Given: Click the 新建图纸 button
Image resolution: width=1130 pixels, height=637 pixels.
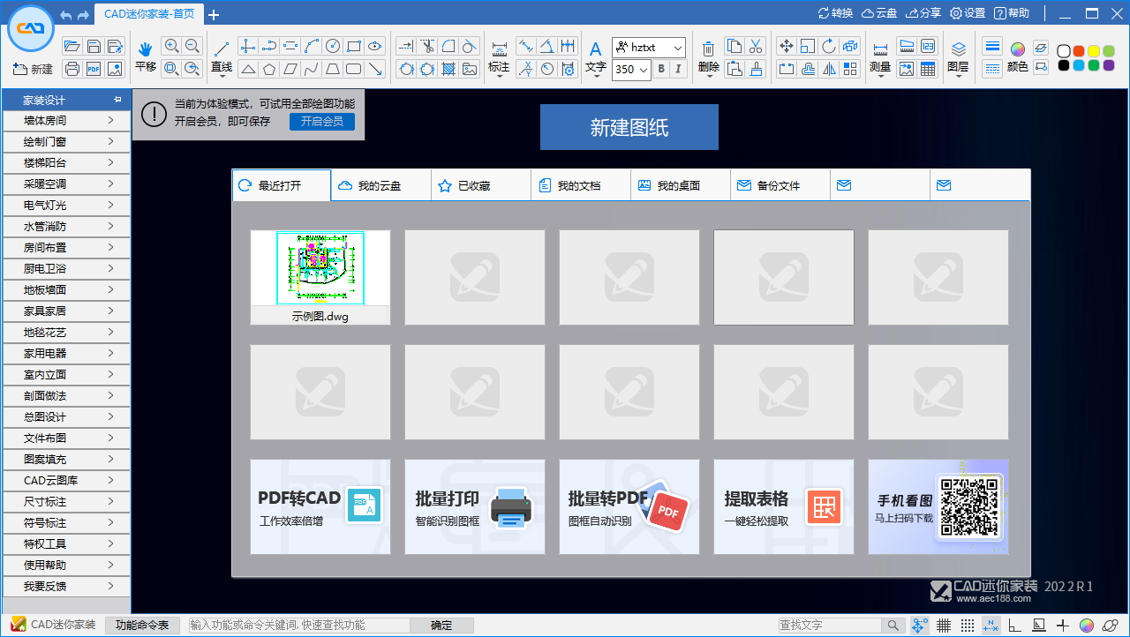Looking at the screenshot, I should pyautogui.click(x=629, y=126).
